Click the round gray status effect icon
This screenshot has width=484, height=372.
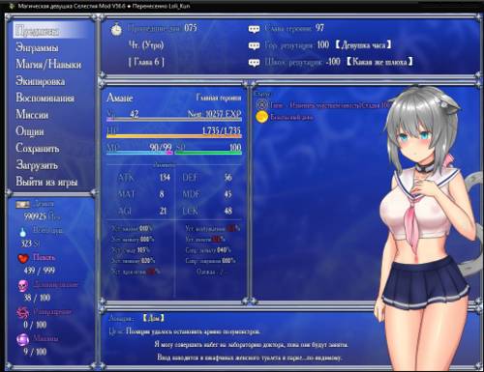(262, 104)
